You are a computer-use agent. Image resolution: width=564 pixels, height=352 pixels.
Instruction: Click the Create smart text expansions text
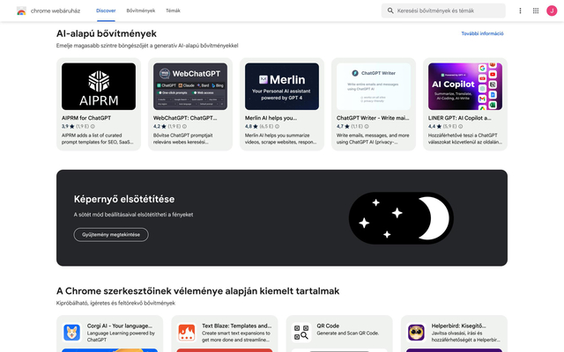pos(236,336)
